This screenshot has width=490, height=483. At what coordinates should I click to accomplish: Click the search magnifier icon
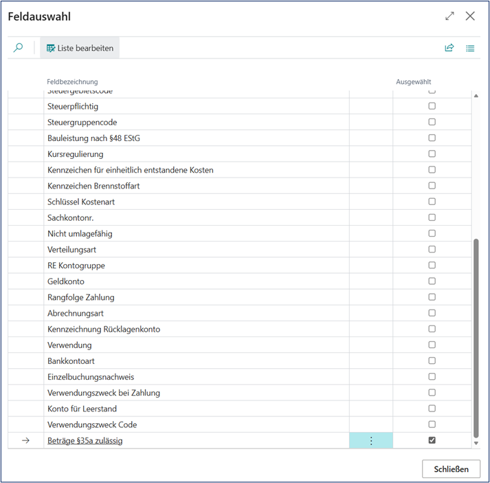[19, 48]
